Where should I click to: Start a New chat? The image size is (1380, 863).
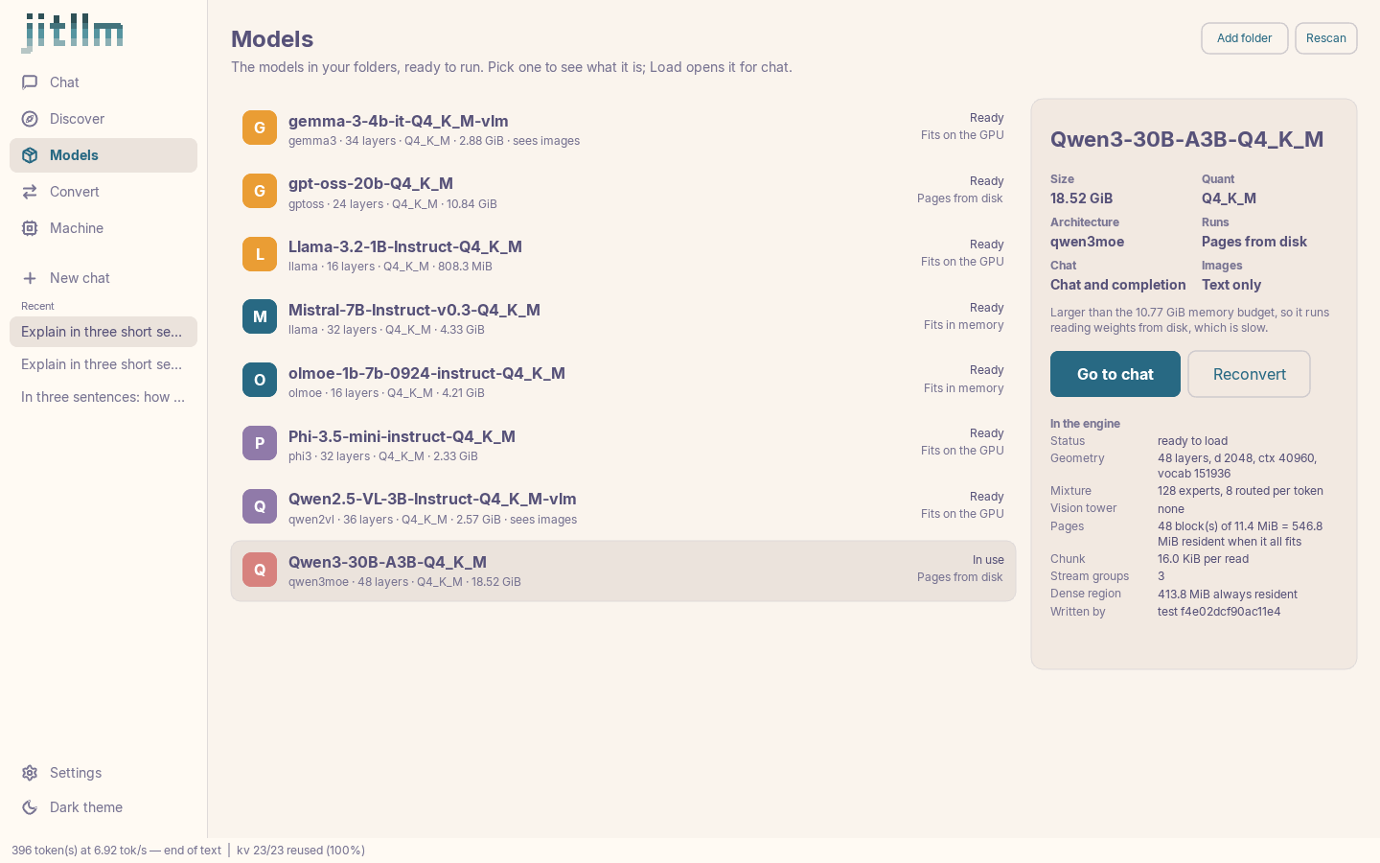coord(103,278)
